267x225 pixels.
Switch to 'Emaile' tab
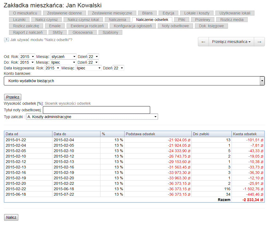point(55,26)
